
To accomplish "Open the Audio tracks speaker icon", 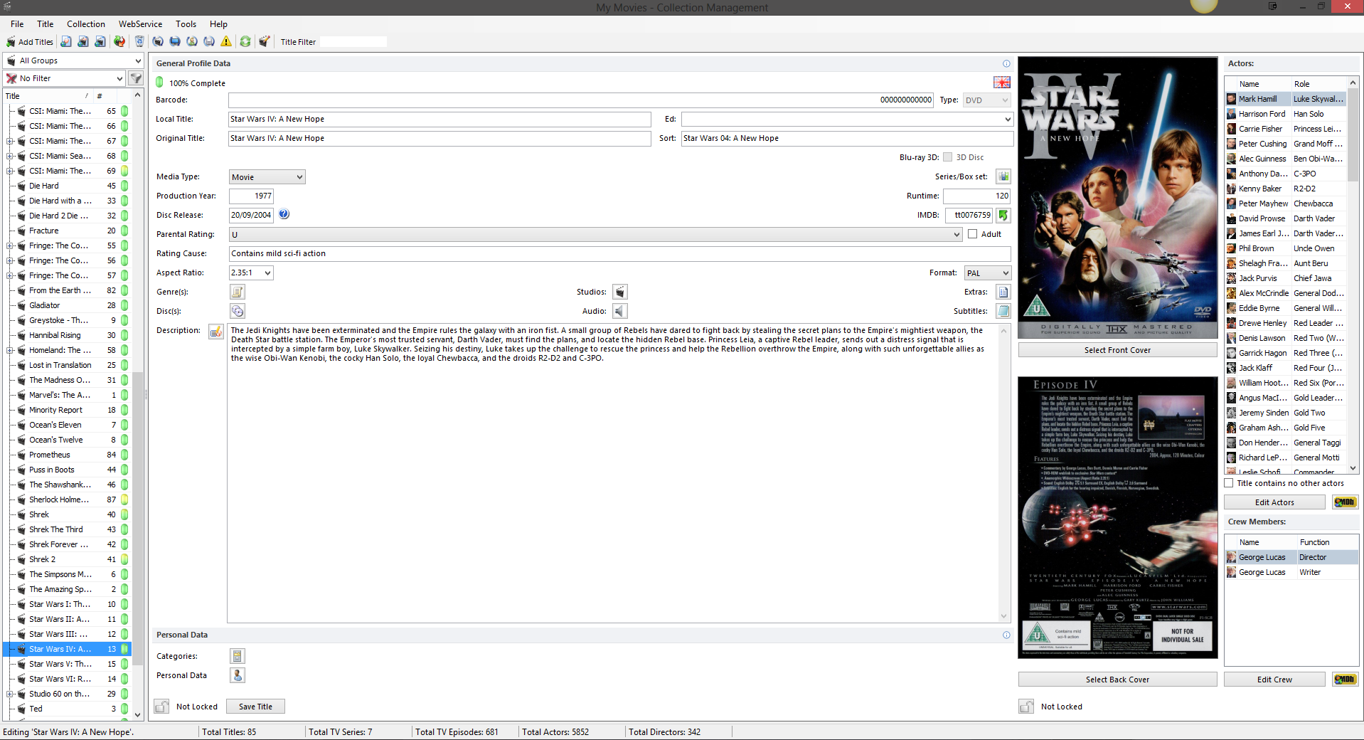I will tap(620, 311).
